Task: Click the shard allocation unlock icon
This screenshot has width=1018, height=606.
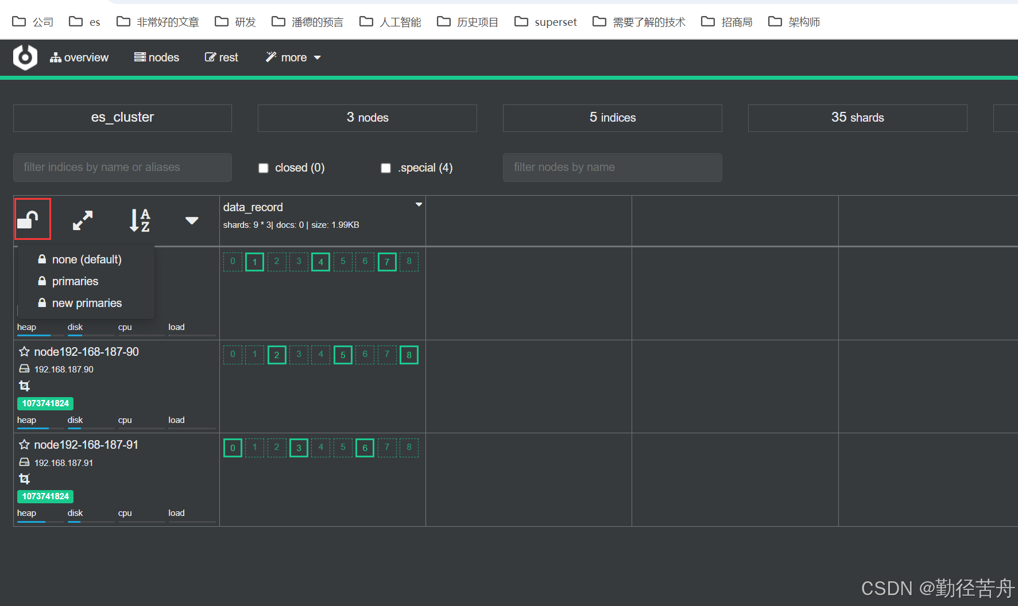Action: [x=28, y=220]
